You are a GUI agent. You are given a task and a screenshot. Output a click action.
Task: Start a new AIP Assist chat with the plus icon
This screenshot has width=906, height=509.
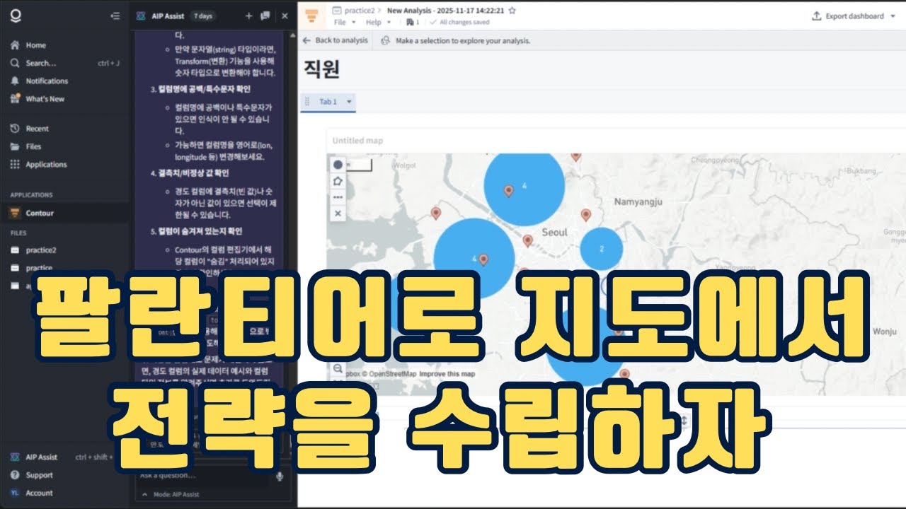click(x=248, y=16)
